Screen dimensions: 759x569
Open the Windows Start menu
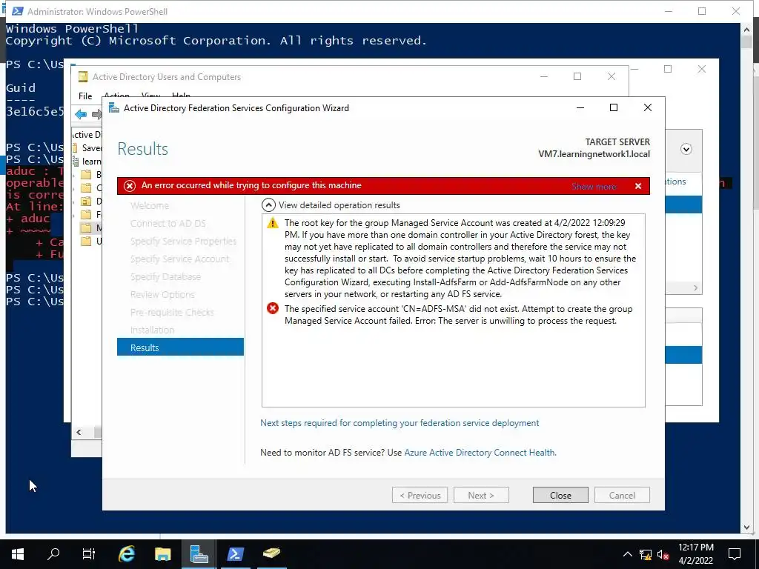click(18, 554)
